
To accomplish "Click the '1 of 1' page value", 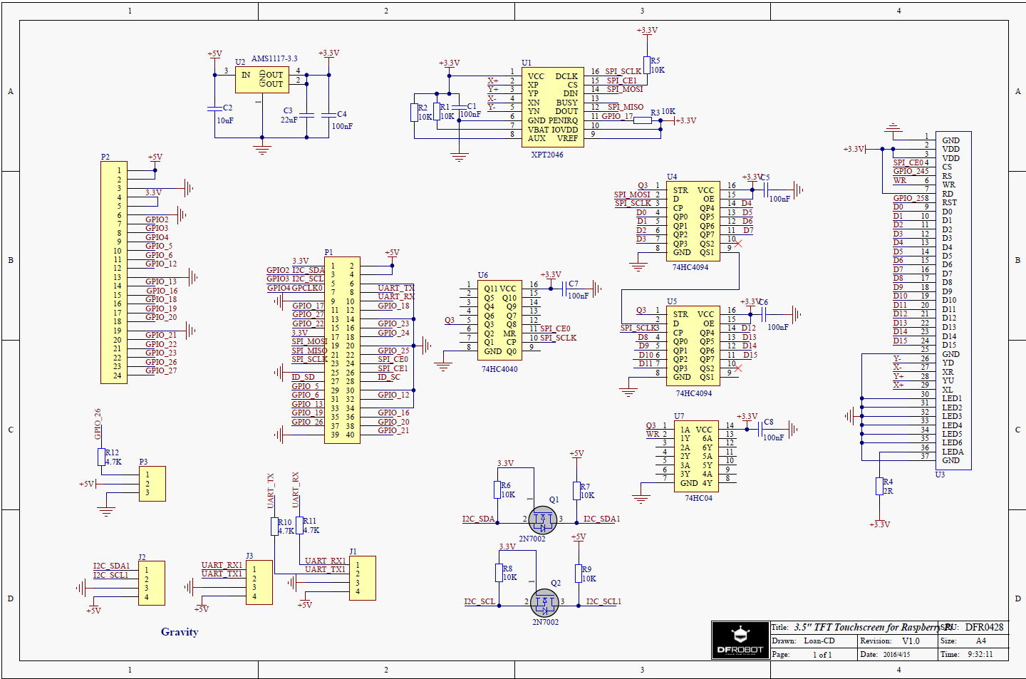I will pyautogui.click(x=822, y=655).
